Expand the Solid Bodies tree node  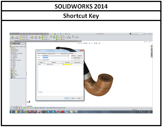click(x=10, y=51)
